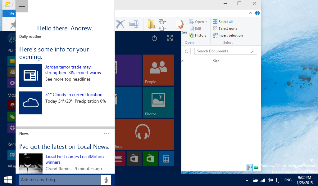Open Jordan terror trade headline link
Image resolution: width=318 pixels, height=186 pixels.
point(73,70)
